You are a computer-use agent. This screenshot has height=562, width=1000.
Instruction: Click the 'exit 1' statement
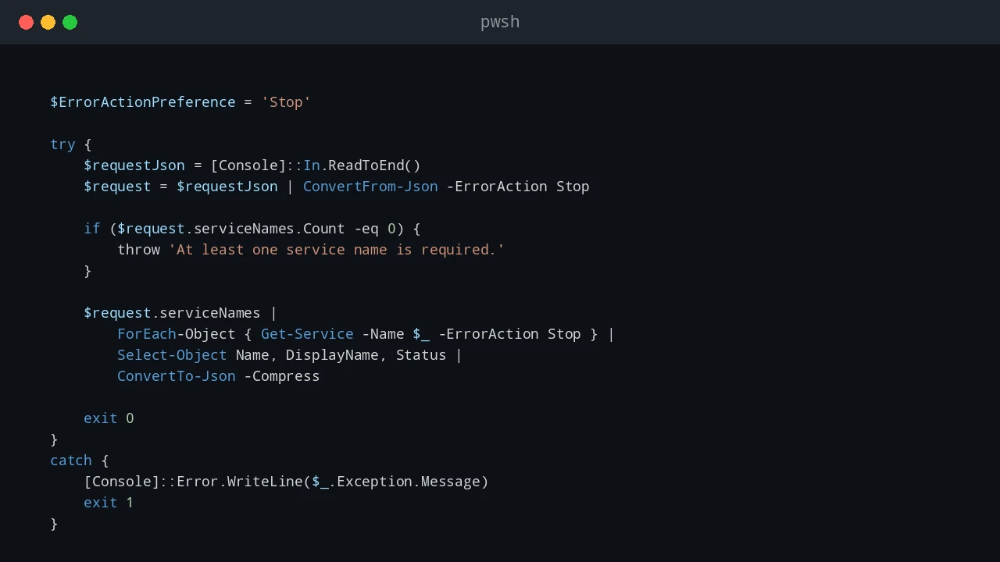pyautogui.click(x=109, y=503)
